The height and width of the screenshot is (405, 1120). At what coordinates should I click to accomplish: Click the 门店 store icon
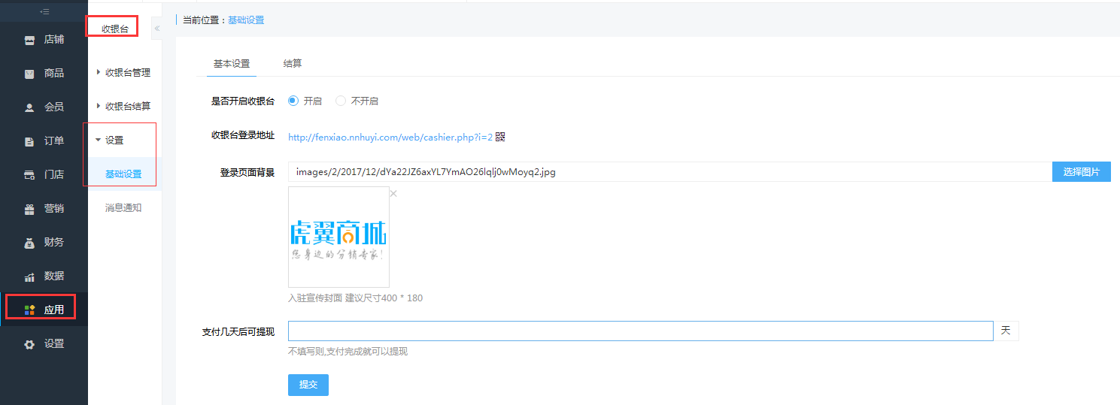[x=29, y=175]
